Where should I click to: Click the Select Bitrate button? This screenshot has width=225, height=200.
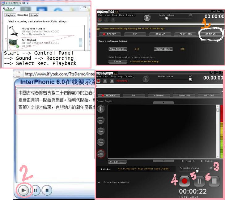[163, 49]
